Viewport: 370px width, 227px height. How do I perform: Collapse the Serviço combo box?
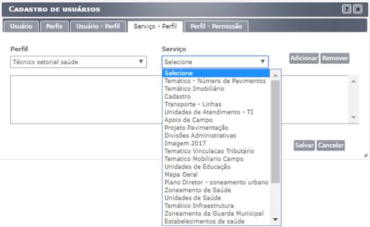point(215,62)
